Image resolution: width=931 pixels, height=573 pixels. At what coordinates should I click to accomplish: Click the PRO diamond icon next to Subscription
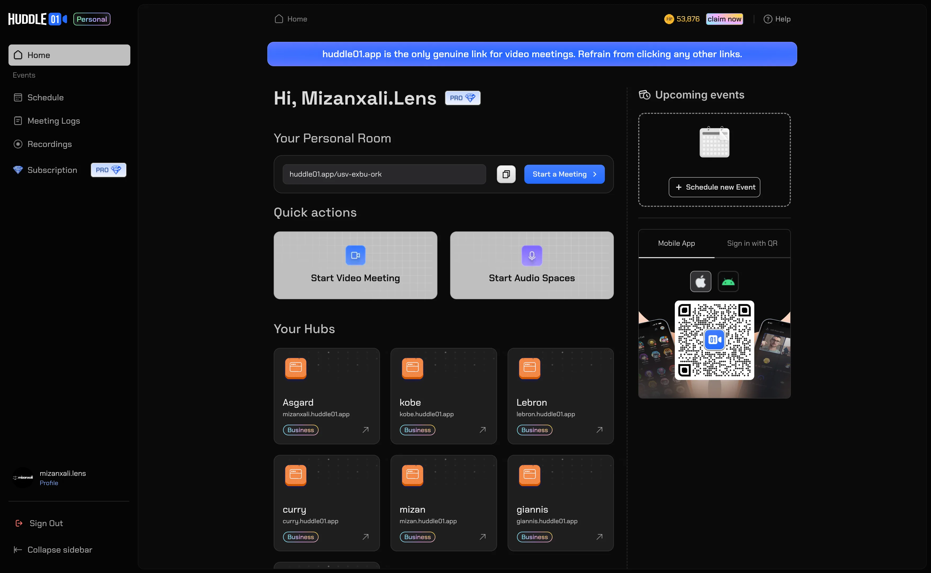pos(116,169)
